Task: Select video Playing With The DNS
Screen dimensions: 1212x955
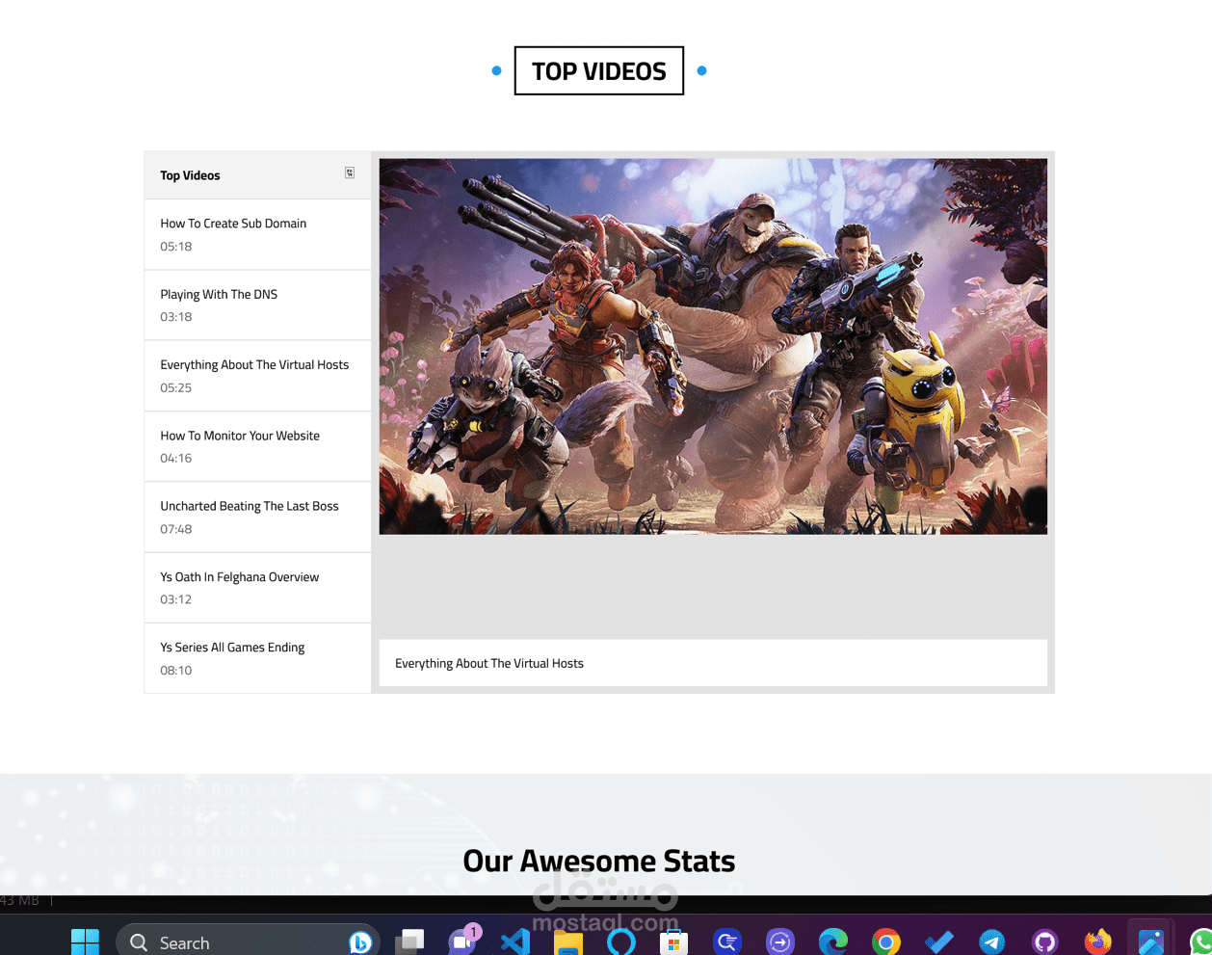Action: point(257,305)
